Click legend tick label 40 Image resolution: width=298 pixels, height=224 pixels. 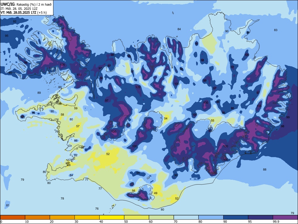click(x=101, y=222)
